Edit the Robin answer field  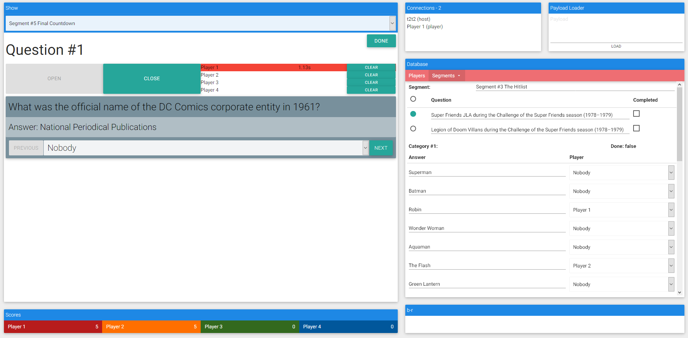coord(487,209)
